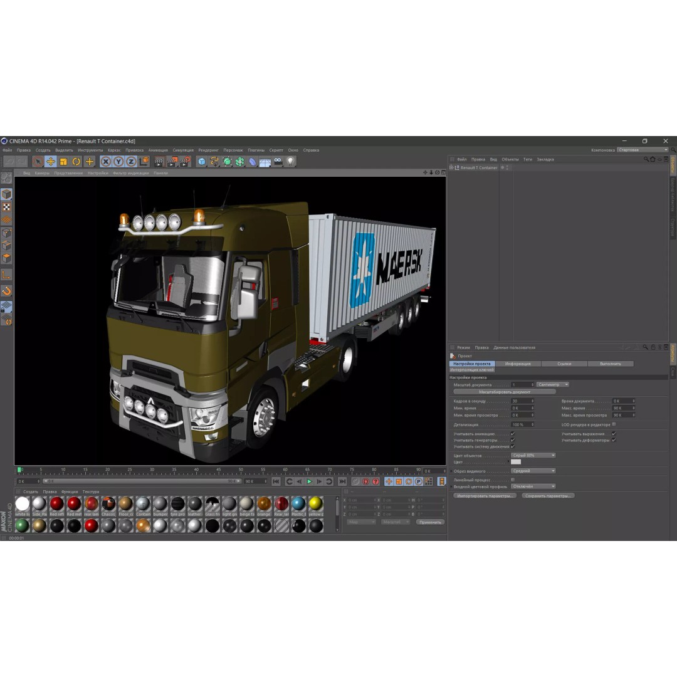Jump to the start of the animation
This screenshot has height=677, width=677.
click(x=276, y=481)
